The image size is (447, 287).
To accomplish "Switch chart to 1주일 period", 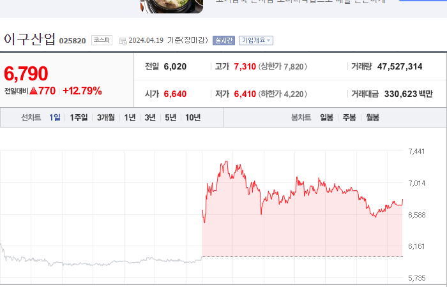I will click(79, 117).
